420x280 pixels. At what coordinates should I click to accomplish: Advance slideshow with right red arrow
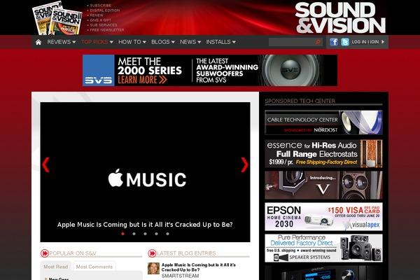click(244, 164)
